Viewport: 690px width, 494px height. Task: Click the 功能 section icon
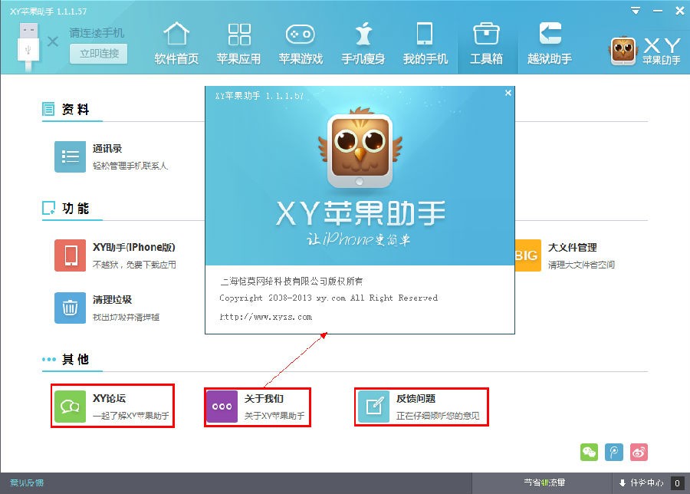click(48, 208)
